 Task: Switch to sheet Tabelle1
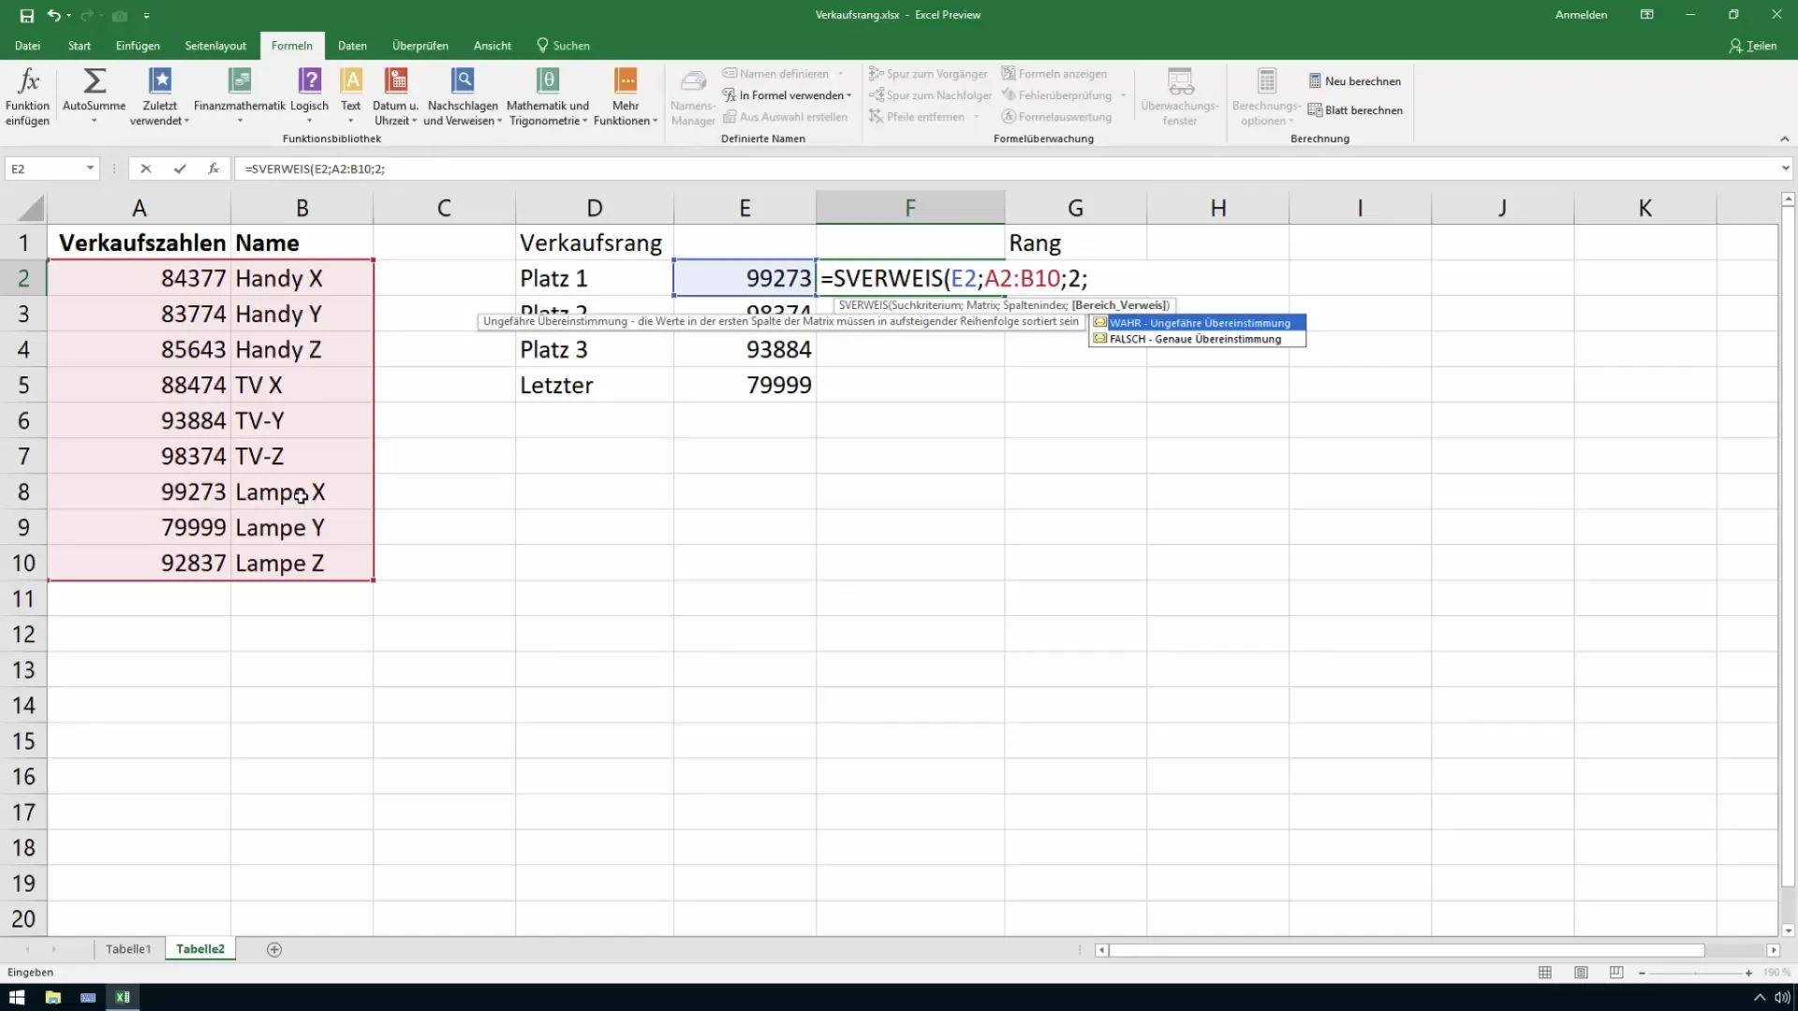tap(128, 949)
